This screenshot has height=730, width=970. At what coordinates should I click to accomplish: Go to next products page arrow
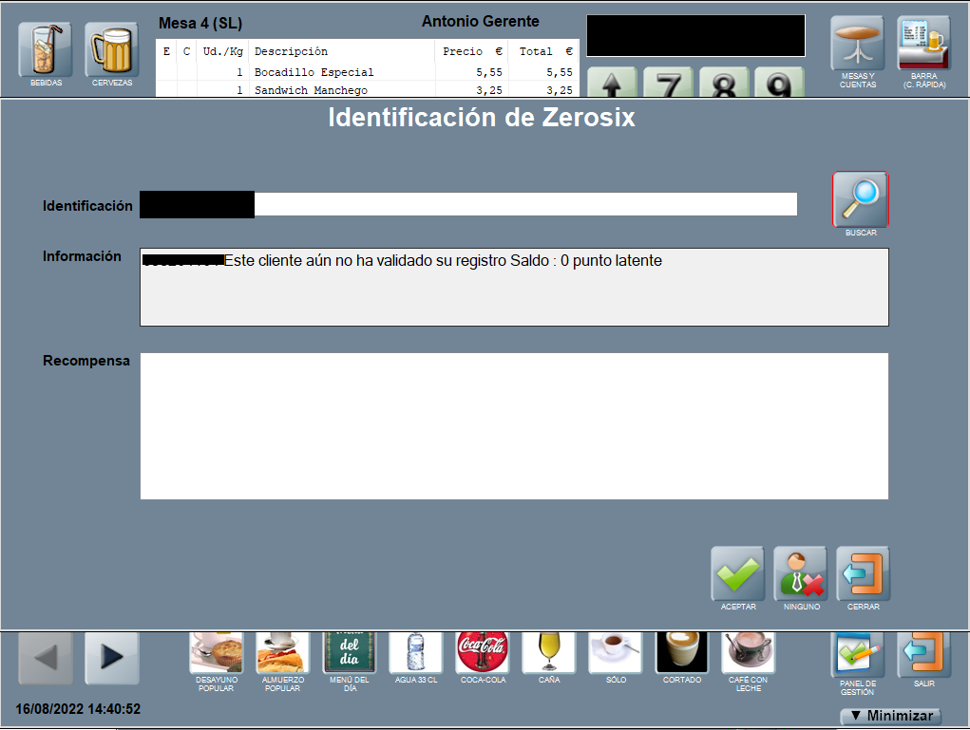(x=112, y=658)
